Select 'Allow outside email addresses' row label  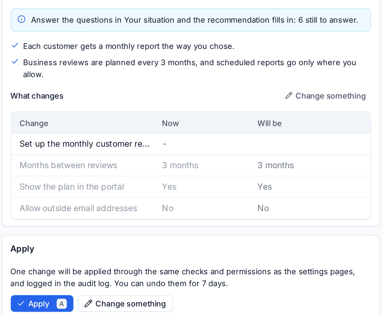click(x=78, y=208)
